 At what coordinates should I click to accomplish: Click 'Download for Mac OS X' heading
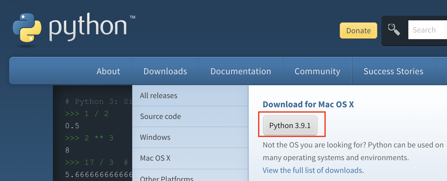[308, 104]
